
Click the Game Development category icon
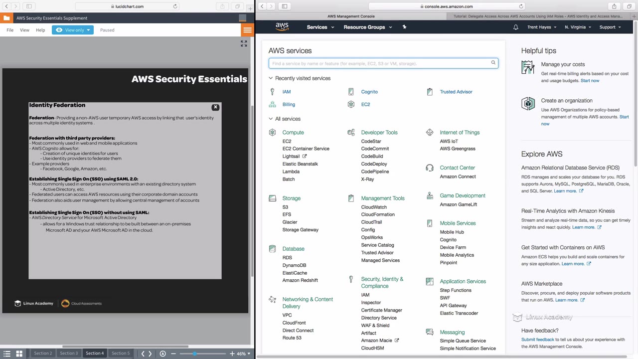coord(430,196)
